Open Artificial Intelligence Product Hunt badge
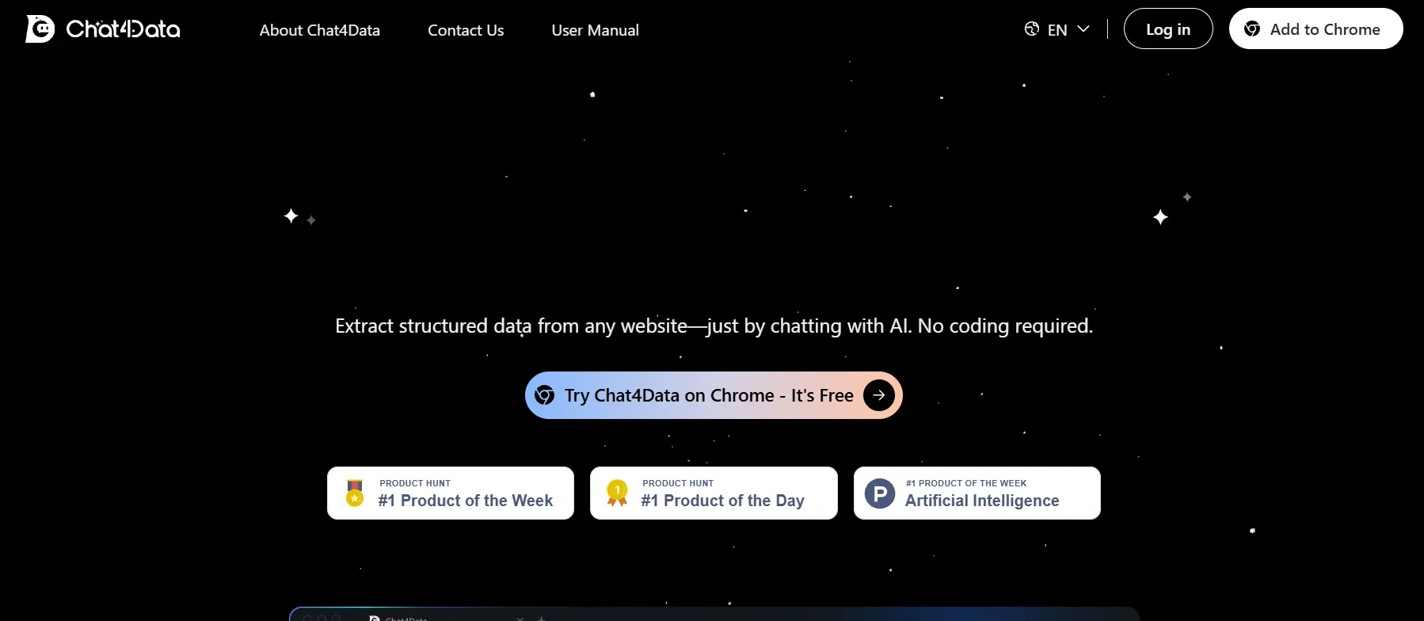 [977, 493]
